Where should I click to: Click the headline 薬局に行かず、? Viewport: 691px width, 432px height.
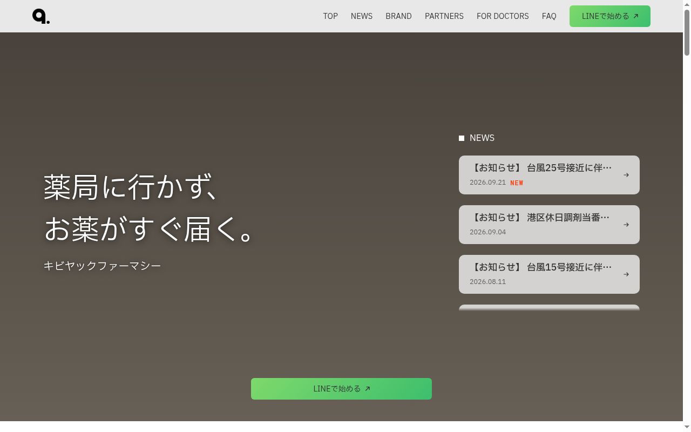coord(131,187)
